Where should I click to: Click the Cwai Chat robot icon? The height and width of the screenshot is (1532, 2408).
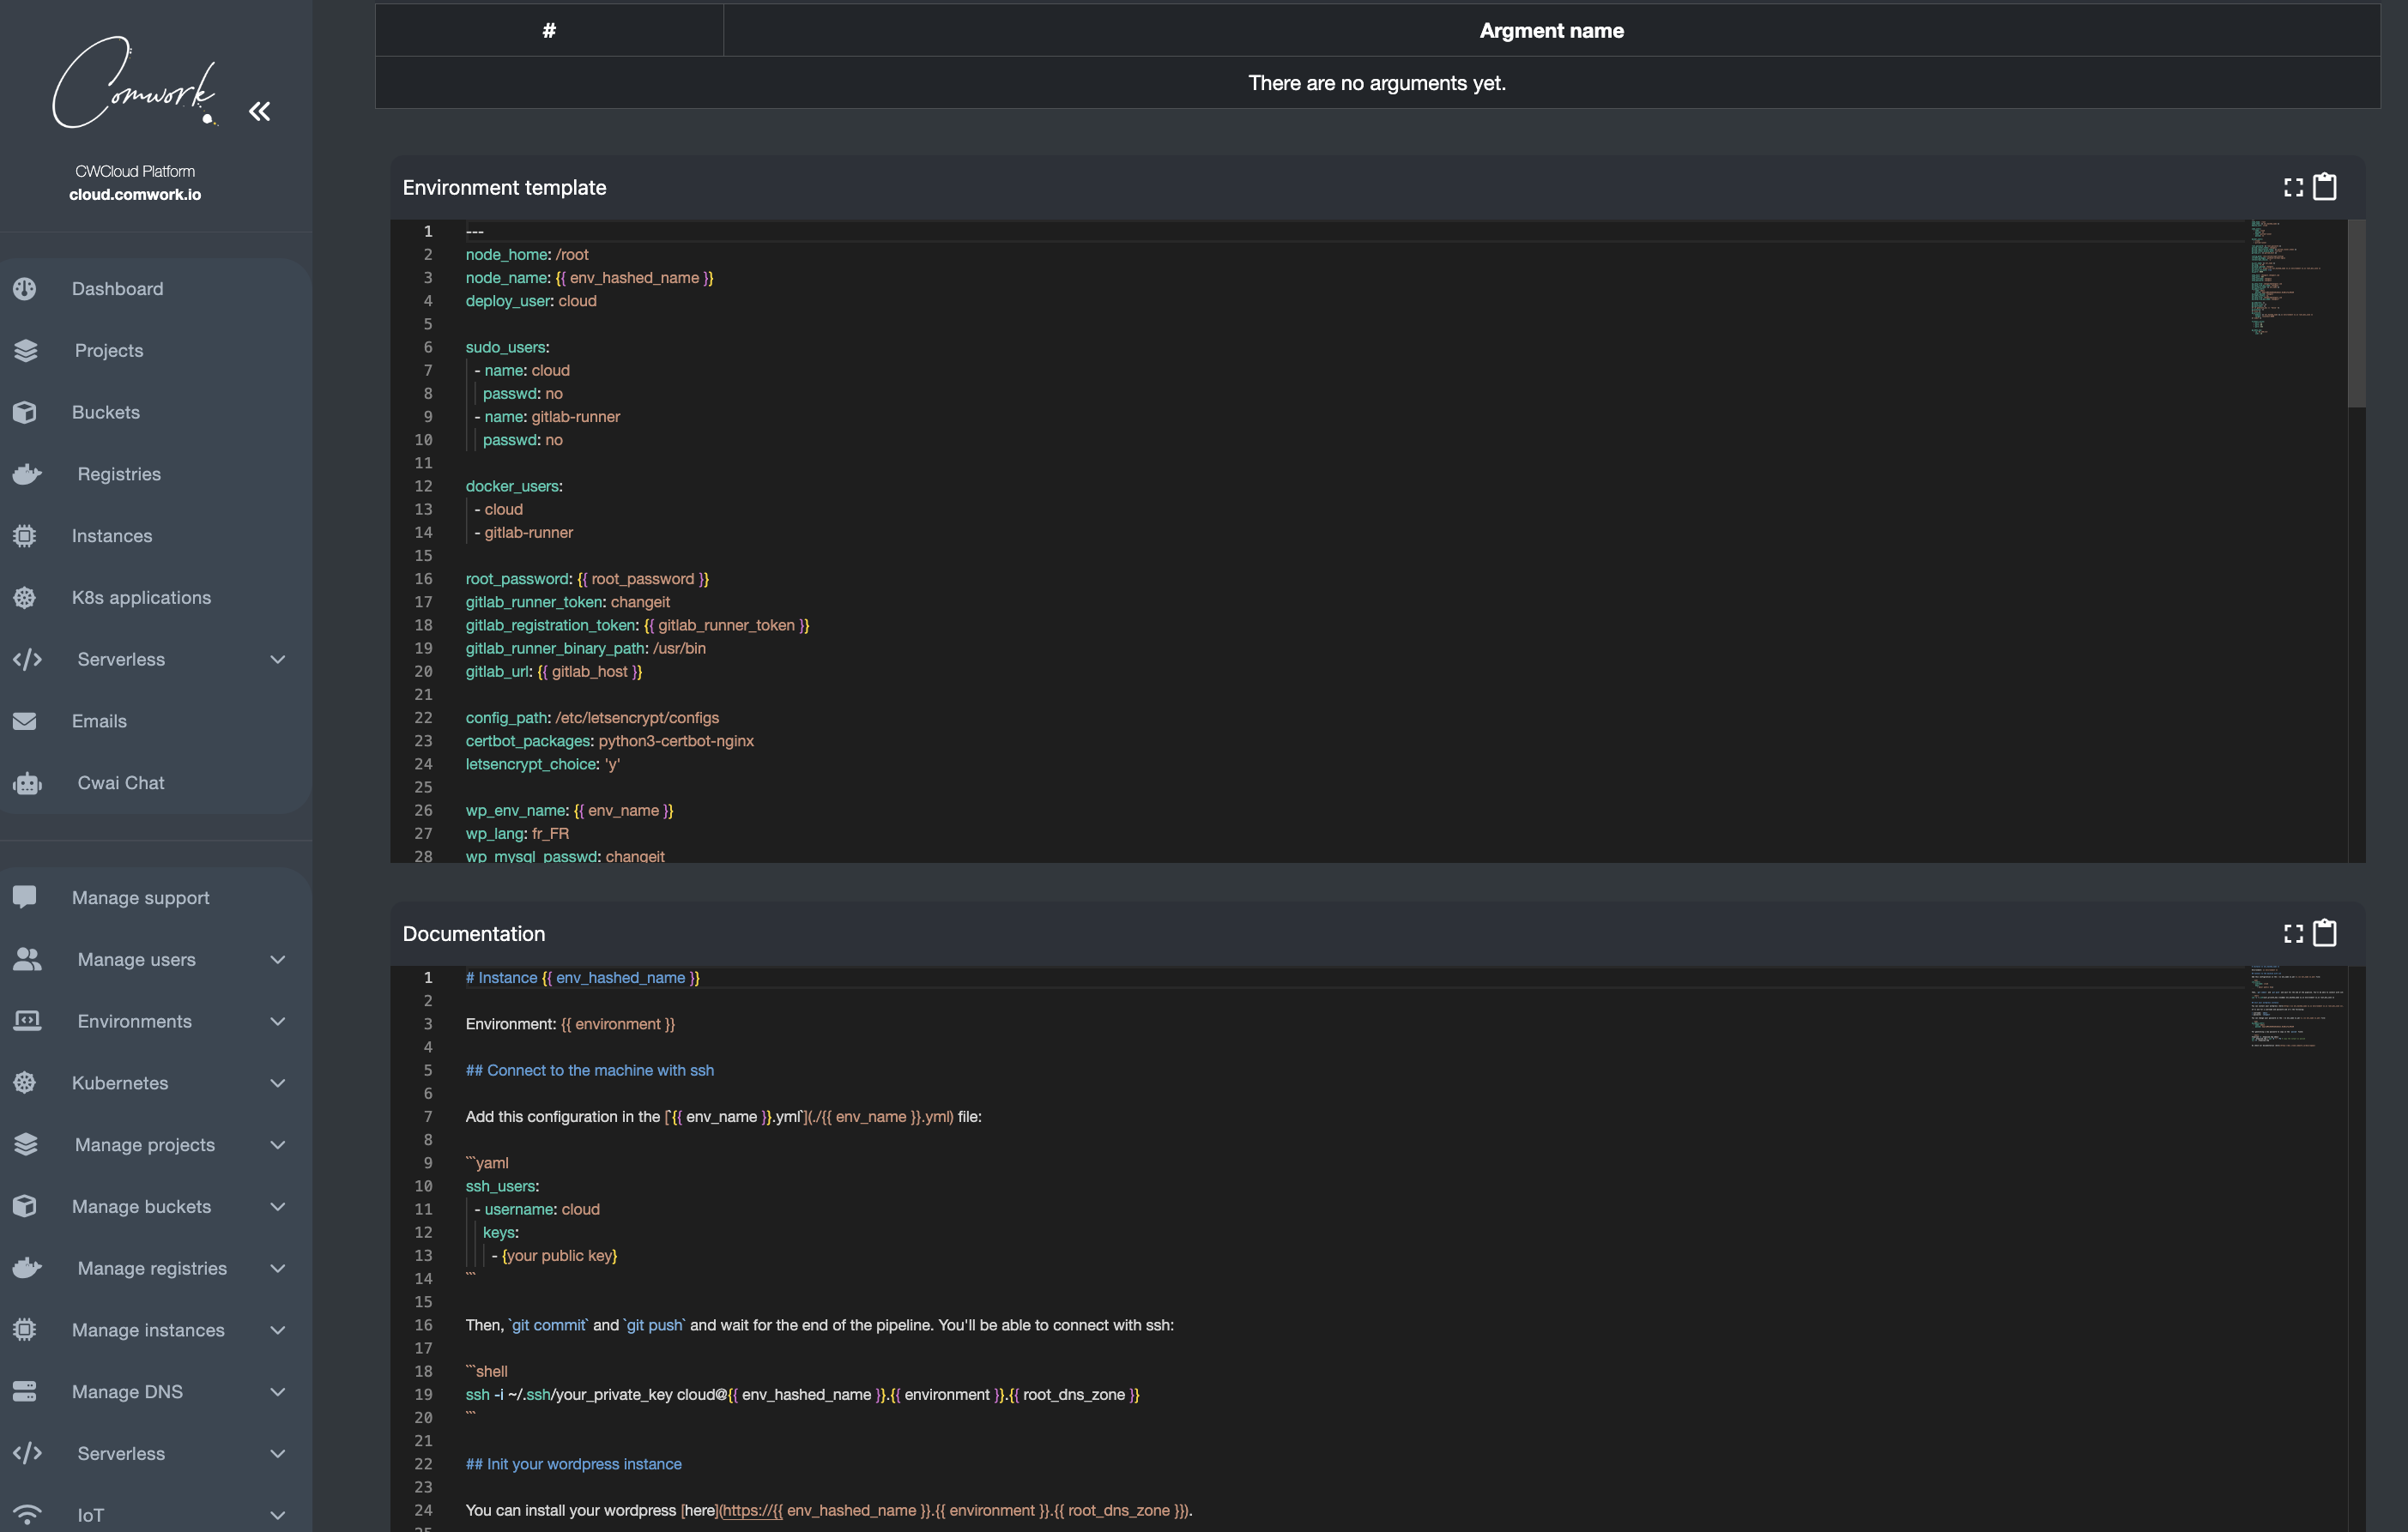(x=27, y=782)
